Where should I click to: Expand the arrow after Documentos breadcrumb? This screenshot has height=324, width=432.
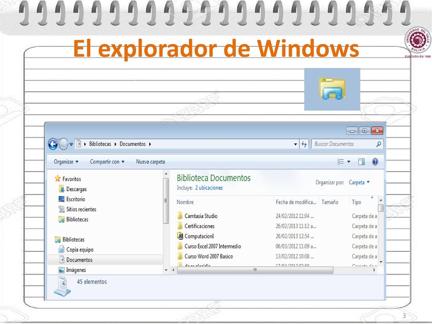pos(150,144)
